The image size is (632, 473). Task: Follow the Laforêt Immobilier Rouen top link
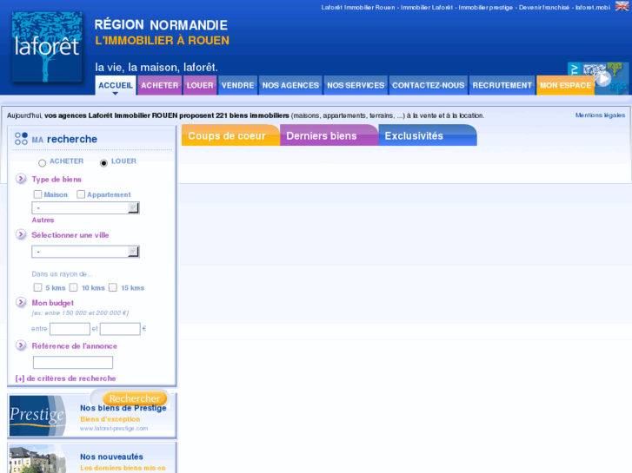358,7
